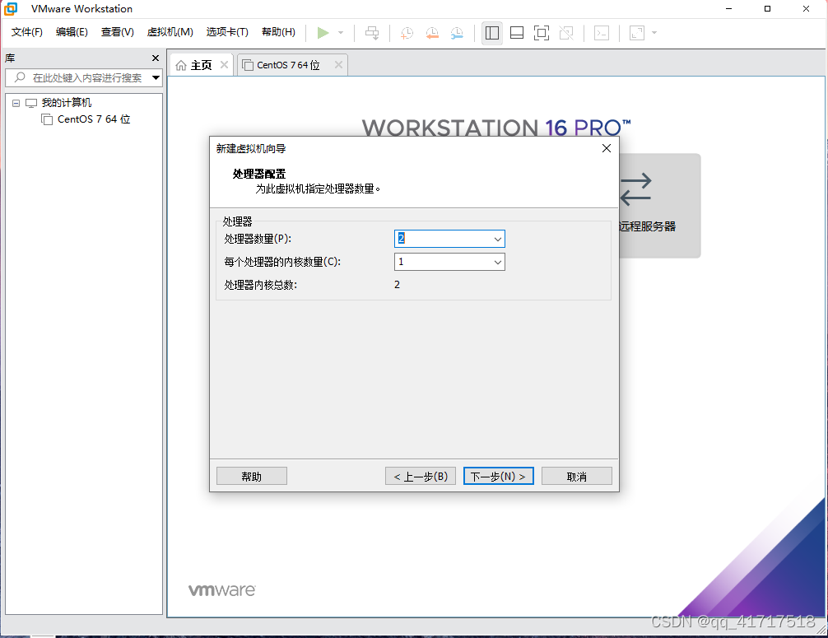Close the CentOS 7 64 位 tab
The image size is (828, 638).
(x=338, y=64)
